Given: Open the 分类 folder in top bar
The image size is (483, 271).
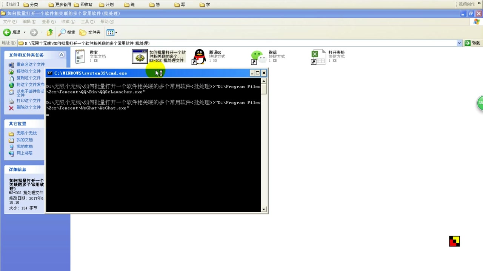Looking at the screenshot, I should click(30, 5).
